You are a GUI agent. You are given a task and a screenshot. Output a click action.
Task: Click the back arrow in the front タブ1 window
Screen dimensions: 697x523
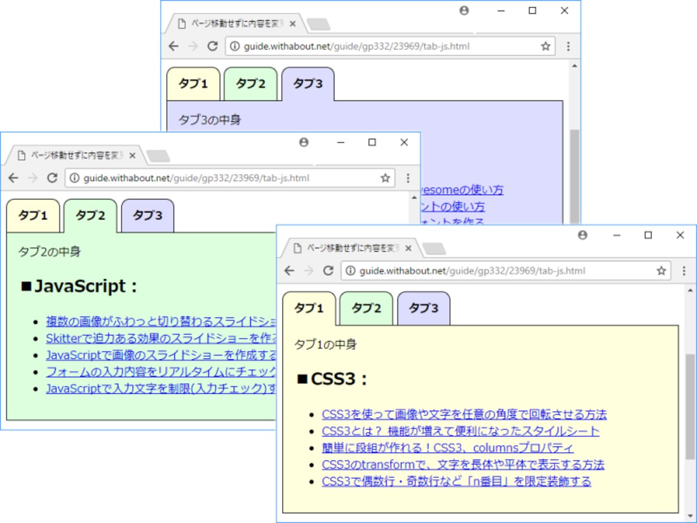(289, 271)
